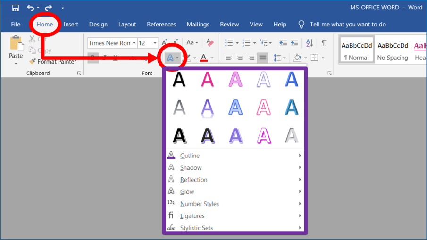Undo the last action
This screenshot has height=240, width=427.
(30, 8)
